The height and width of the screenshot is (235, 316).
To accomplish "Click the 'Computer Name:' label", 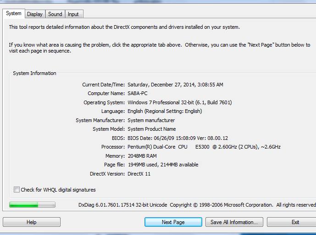I will click(106, 93).
